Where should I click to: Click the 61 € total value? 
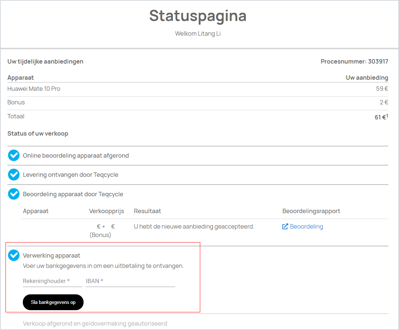pos(381,117)
